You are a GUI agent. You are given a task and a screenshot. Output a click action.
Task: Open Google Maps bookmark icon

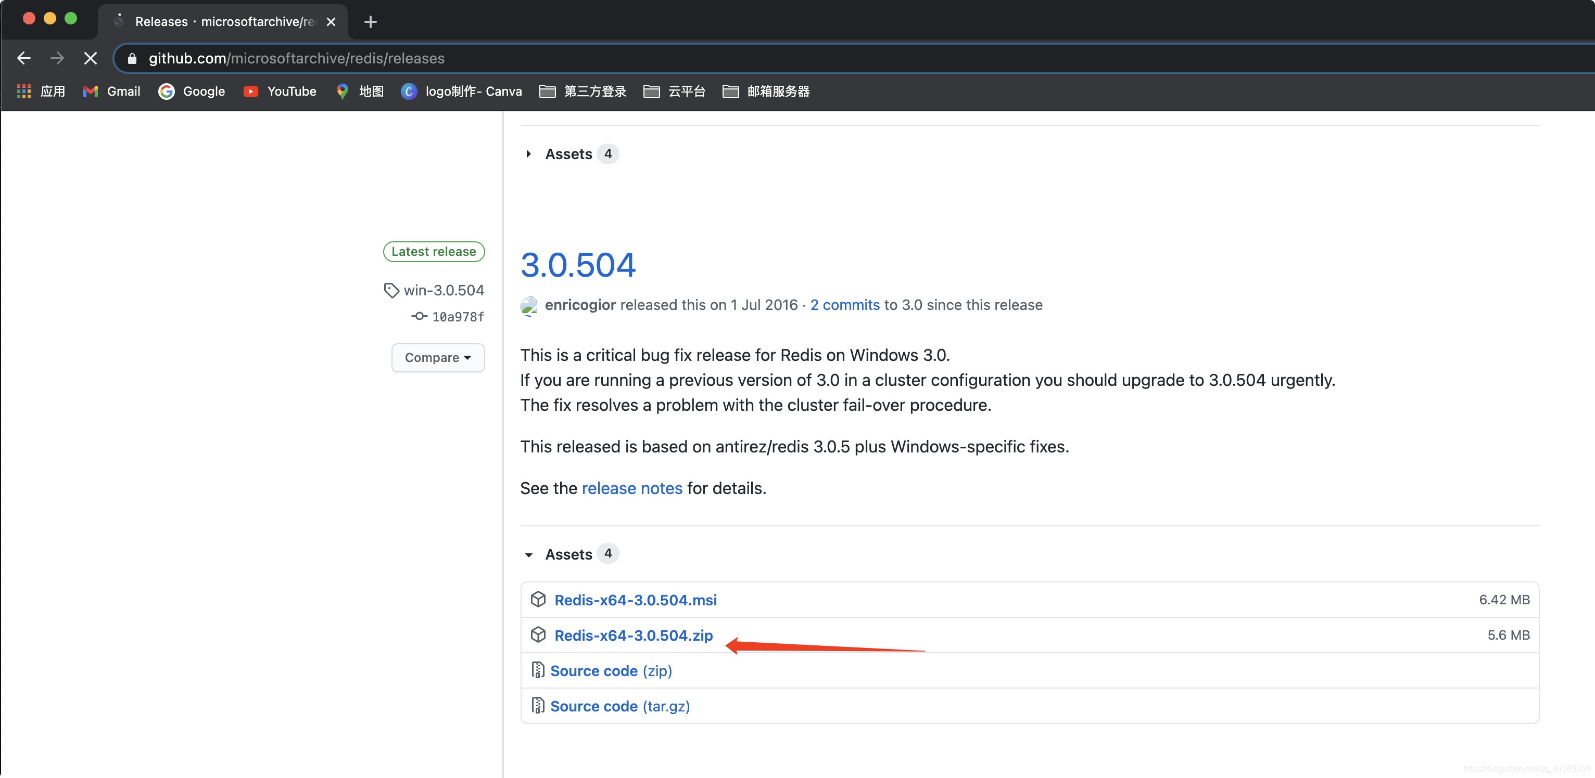[x=343, y=92]
